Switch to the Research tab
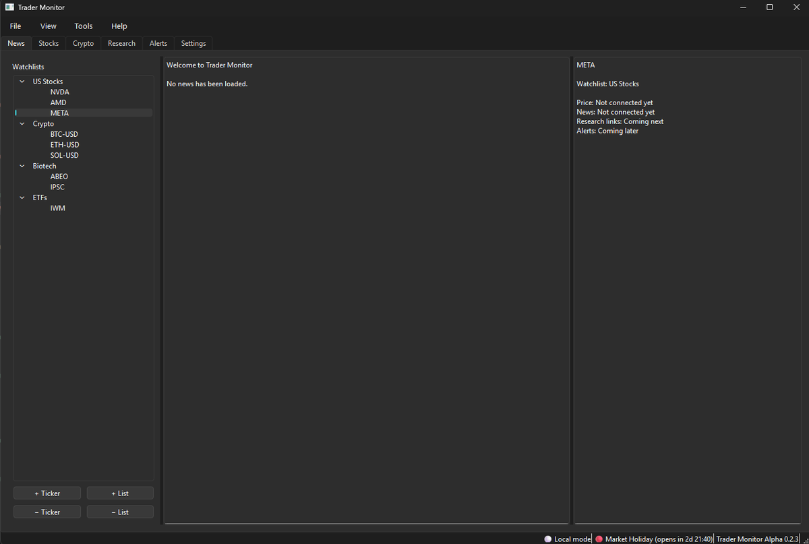Screen dimensions: 809x544 point(121,43)
